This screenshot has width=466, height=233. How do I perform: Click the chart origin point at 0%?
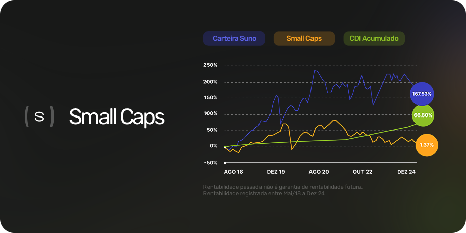coord(225,147)
